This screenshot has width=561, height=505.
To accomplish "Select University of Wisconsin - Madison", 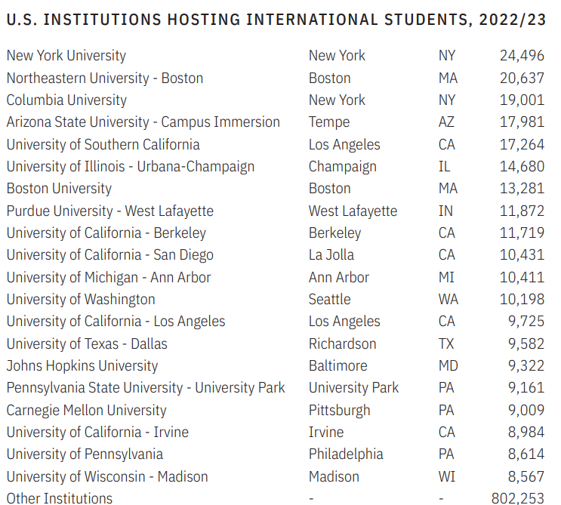I will [x=107, y=476].
